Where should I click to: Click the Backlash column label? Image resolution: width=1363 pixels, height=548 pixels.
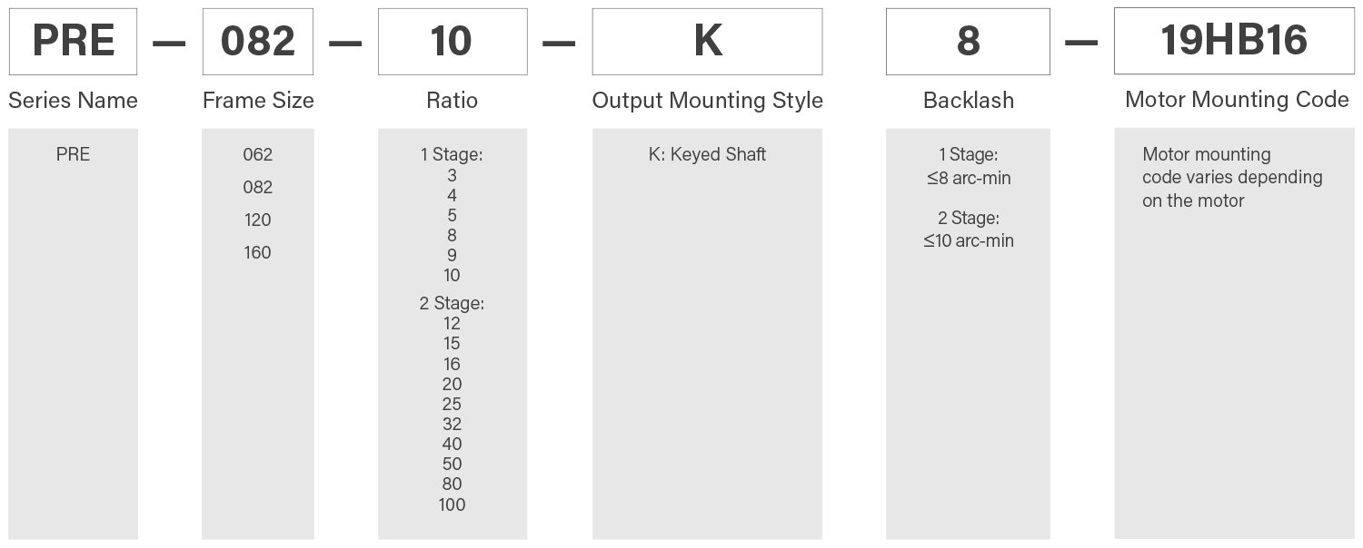(x=969, y=100)
